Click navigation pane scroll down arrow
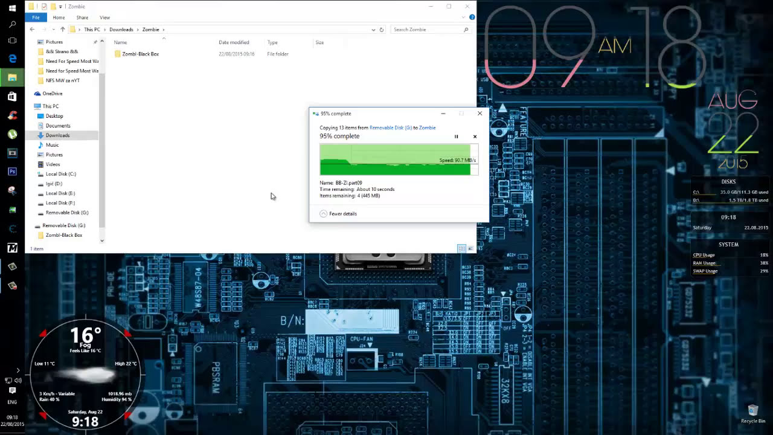The image size is (773, 435). pos(101,240)
